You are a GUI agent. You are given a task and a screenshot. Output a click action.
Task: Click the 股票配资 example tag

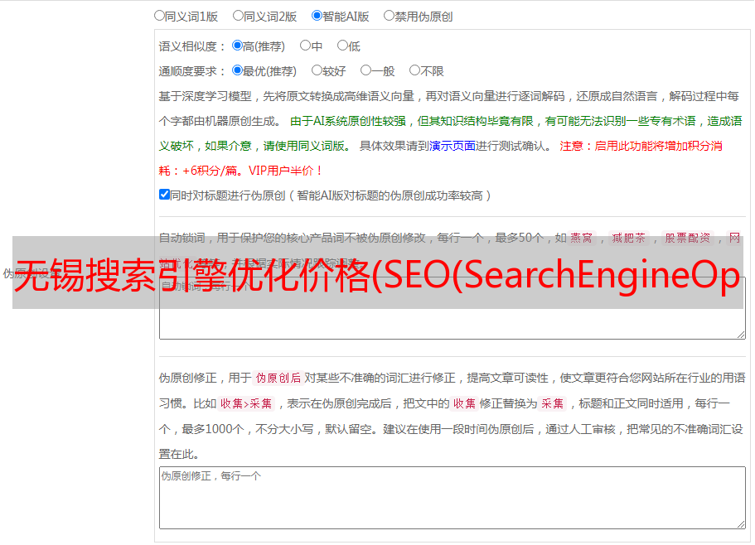[x=688, y=238]
